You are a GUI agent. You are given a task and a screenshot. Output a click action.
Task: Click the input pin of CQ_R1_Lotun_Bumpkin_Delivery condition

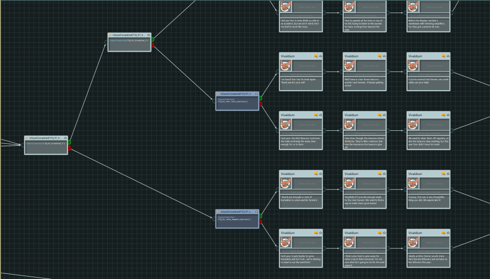(214, 219)
